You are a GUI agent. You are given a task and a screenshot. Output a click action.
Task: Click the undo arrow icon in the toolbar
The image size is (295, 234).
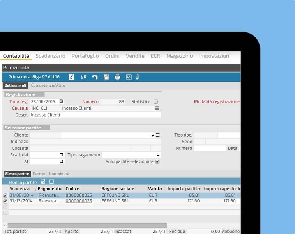[95, 77]
